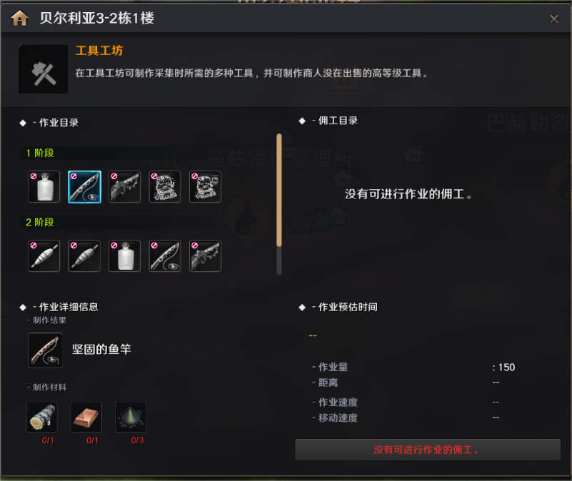
Task: Click the house icon in title bar
Action: point(19,18)
